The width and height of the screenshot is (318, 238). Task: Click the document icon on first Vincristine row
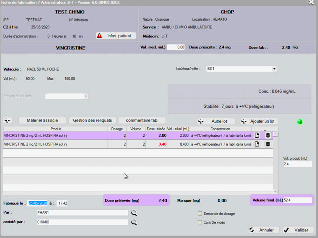coord(257,135)
